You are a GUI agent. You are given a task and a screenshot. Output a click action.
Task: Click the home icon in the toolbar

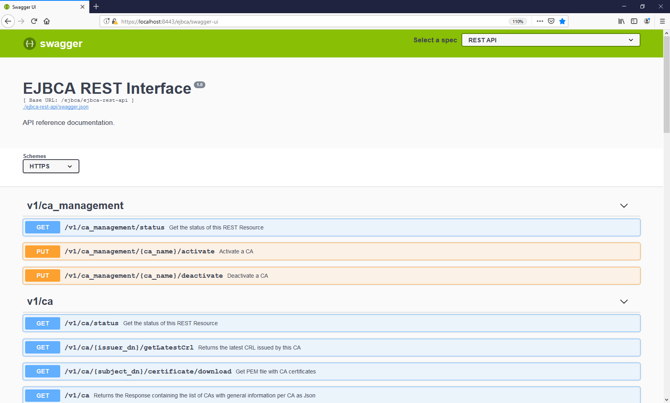click(x=47, y=21)
